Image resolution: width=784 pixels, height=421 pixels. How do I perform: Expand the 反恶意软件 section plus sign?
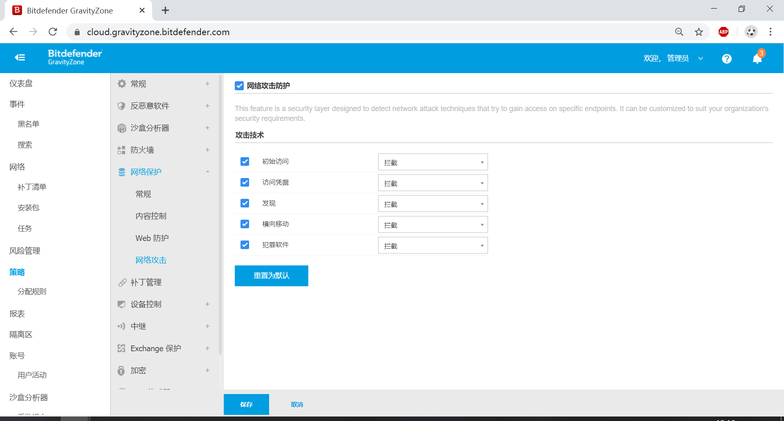[x=207, y=106]
